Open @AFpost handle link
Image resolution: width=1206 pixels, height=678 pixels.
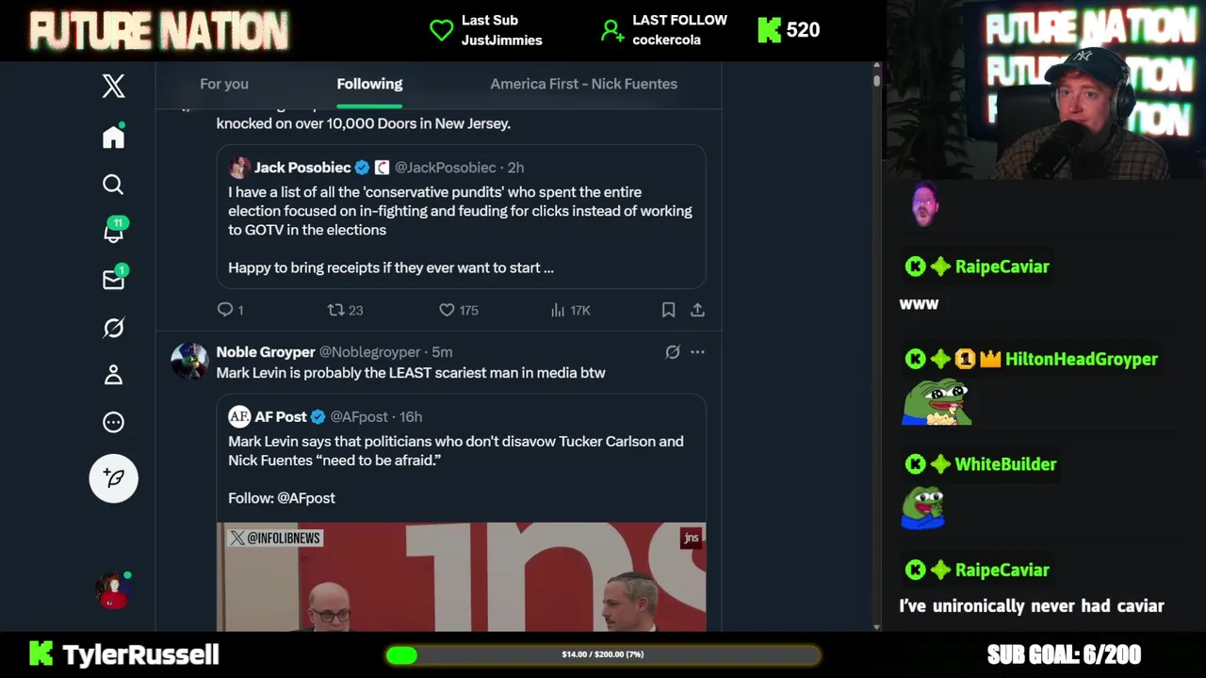click(359, 417)
